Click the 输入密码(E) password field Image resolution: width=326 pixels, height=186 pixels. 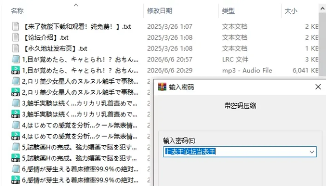pos(240,152)
